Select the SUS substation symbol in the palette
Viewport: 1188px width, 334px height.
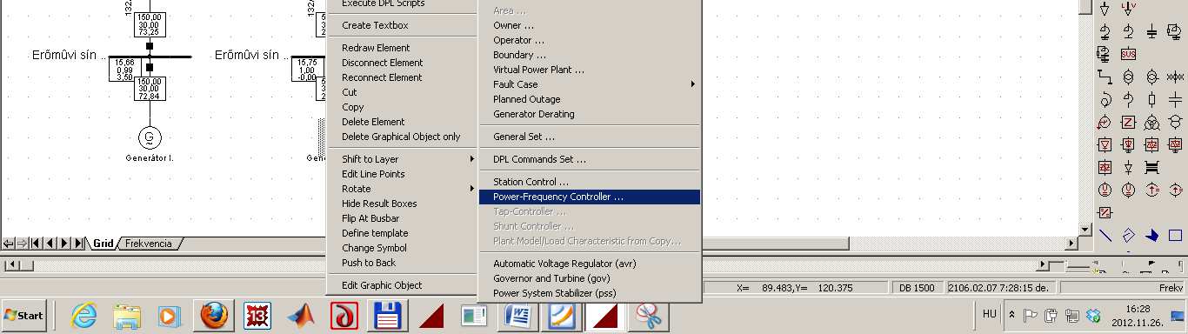point(1128,54)
